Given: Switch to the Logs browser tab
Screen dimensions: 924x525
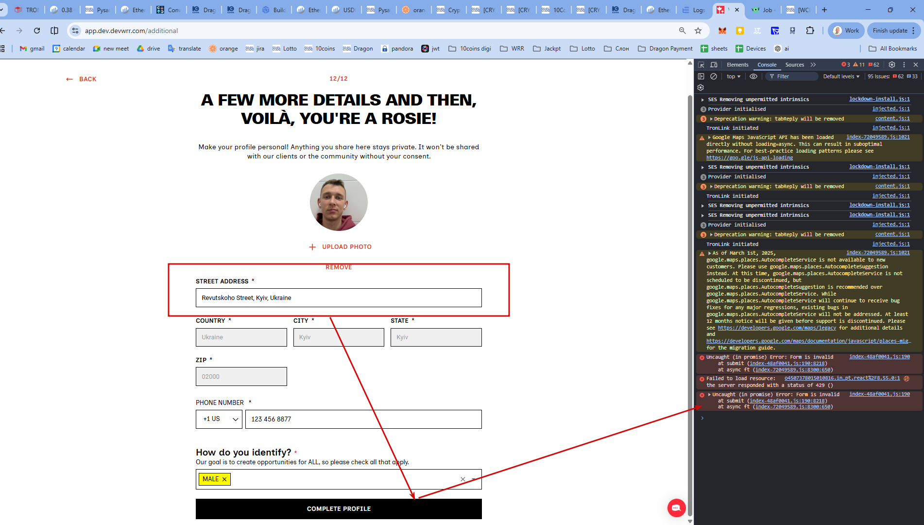Looking at the screenshot, I should (693, 10).
